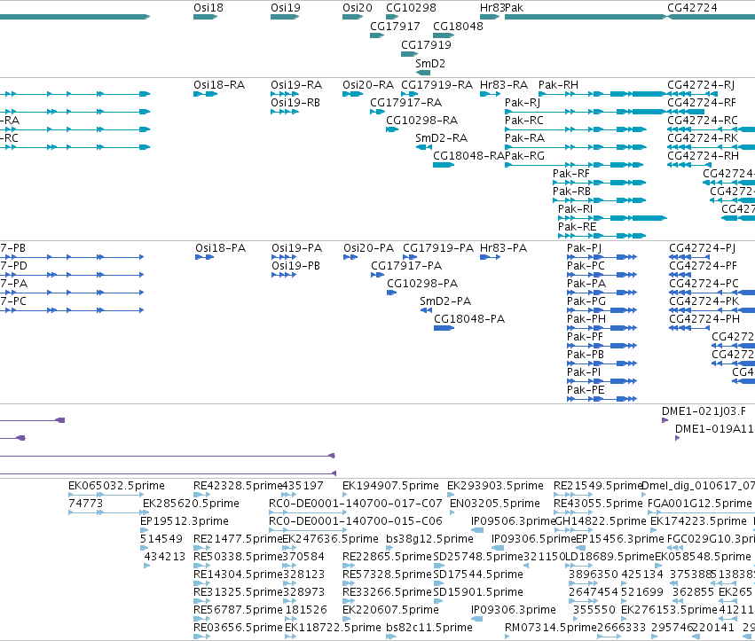
Task: Click EST label EK285620.5prime
Action: click(191, 504)
